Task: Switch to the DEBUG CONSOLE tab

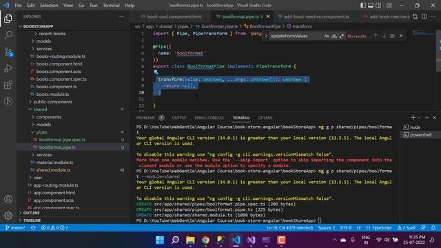Action: (x=209, y=118)
